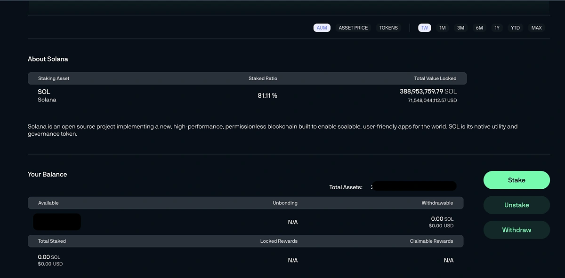Choose the 1M time range
Viewport: 565px width, 278px height.
(x=443, y=28)
